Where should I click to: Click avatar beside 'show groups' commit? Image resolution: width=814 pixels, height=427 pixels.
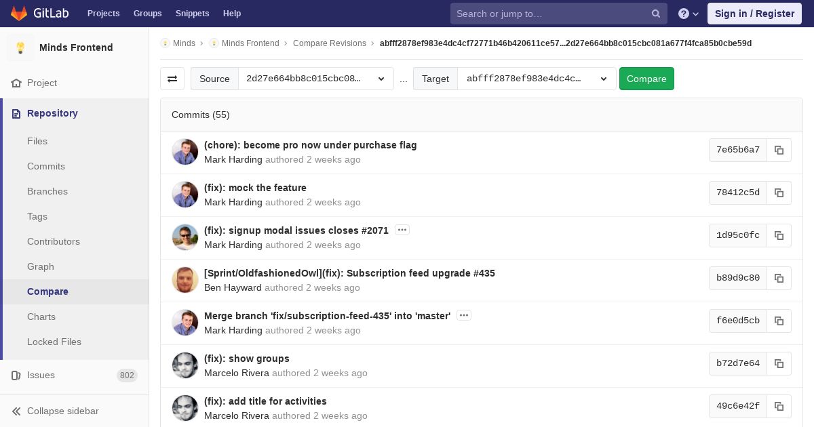(185, 365)
